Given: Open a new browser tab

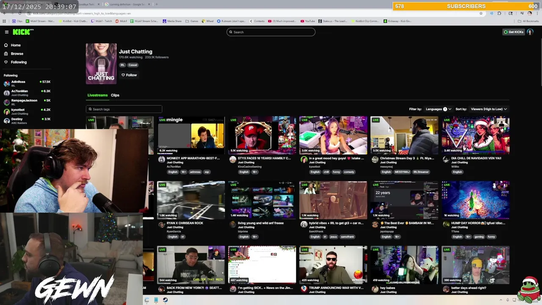Looking at the screenshot, I should (156, 4).
